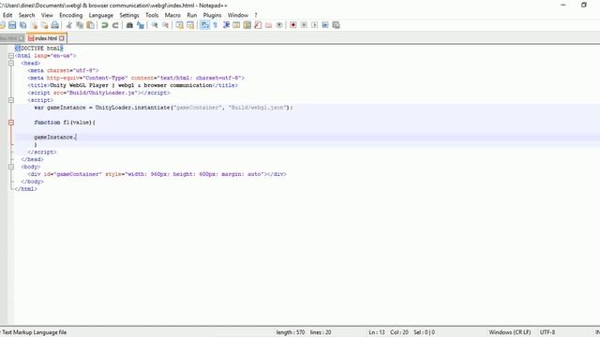Open the Tools menu

(152, 15)
